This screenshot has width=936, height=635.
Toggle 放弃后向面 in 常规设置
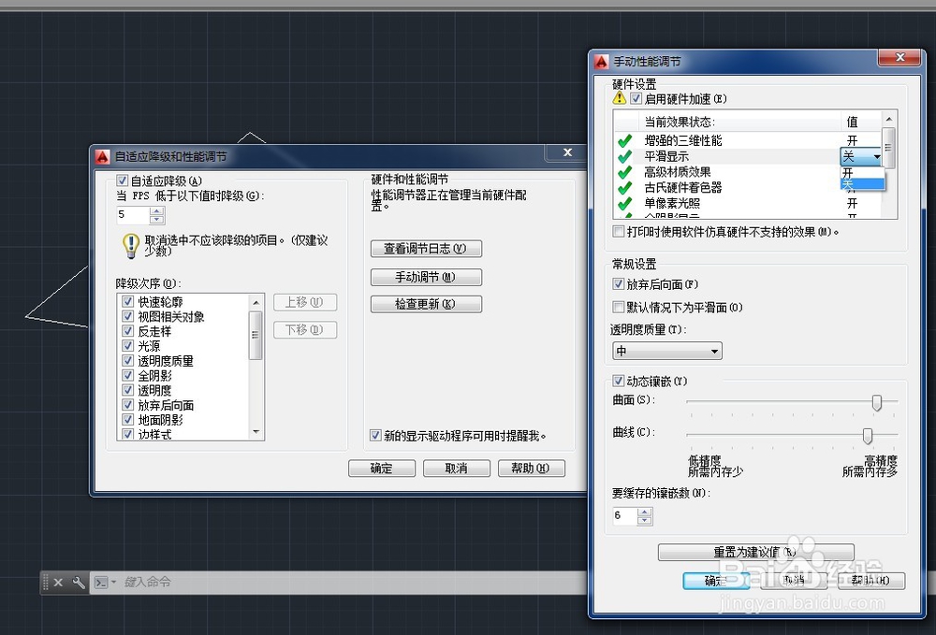pos(619,283)
